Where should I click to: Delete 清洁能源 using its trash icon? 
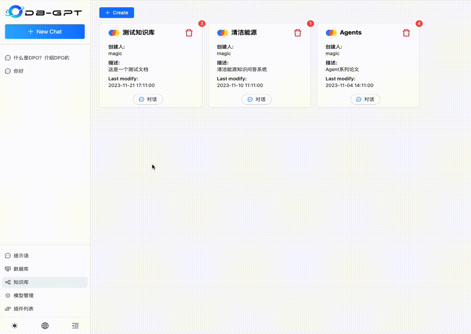pos(298,32)
